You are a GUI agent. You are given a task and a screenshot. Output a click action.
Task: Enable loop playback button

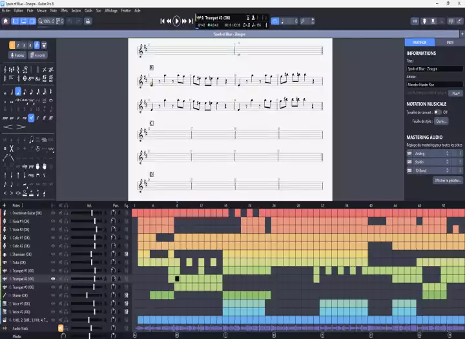tap(274, 21)
